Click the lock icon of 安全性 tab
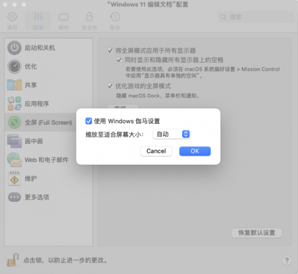The image size is (298, 274). click(x=89, y=17)
